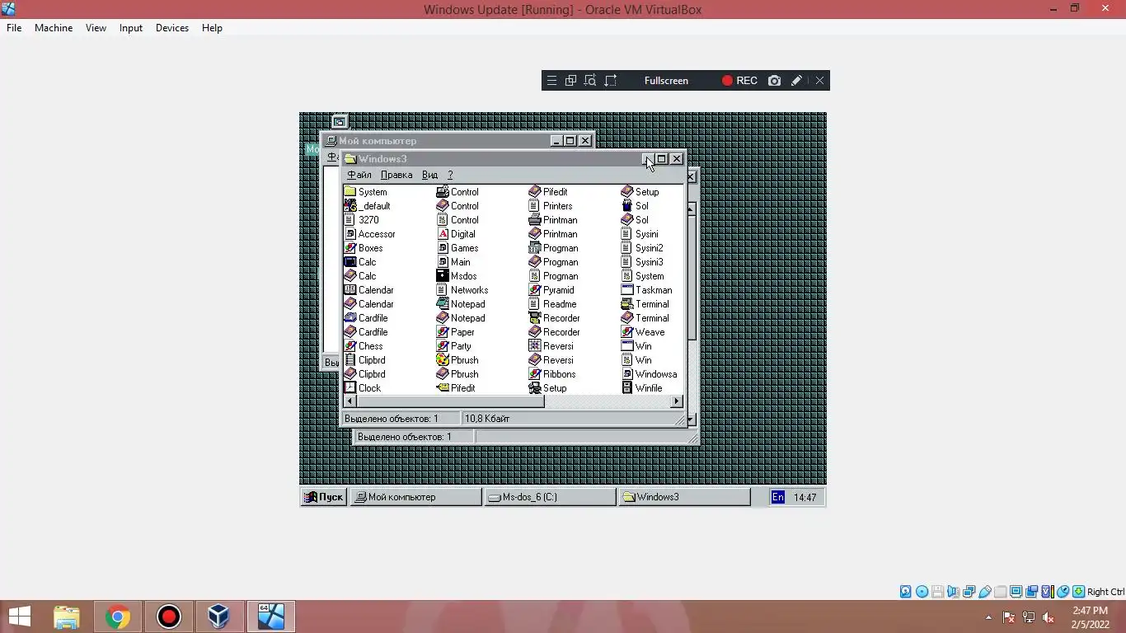This screenshot has height=633, width=1126.
Task: Select the Ribbons file icon
Action: [x=552, y=374]
